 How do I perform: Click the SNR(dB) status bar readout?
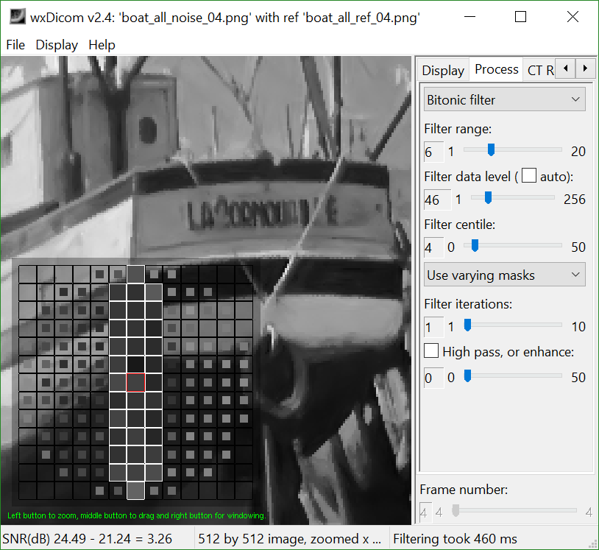87,538
